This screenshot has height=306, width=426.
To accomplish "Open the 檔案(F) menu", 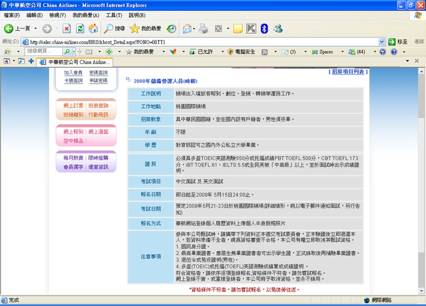I will coord(12,15).
